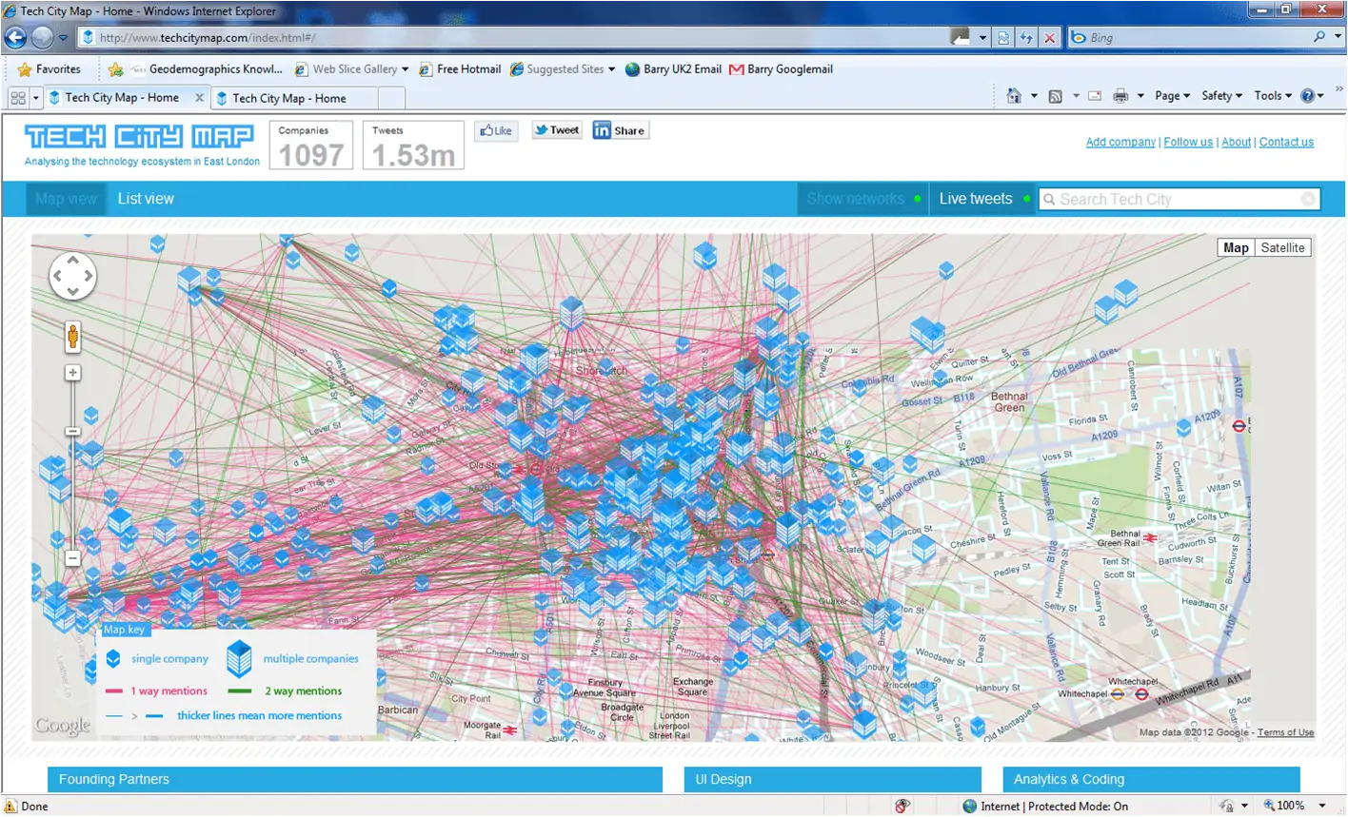Expand the Web Slice Gallery dropdown
The image size is (1348, 817).
point(405,69)
